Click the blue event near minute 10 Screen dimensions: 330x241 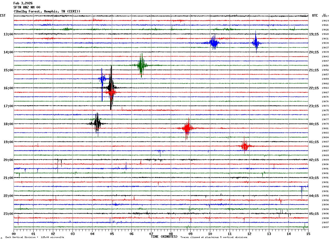point(214,42)
